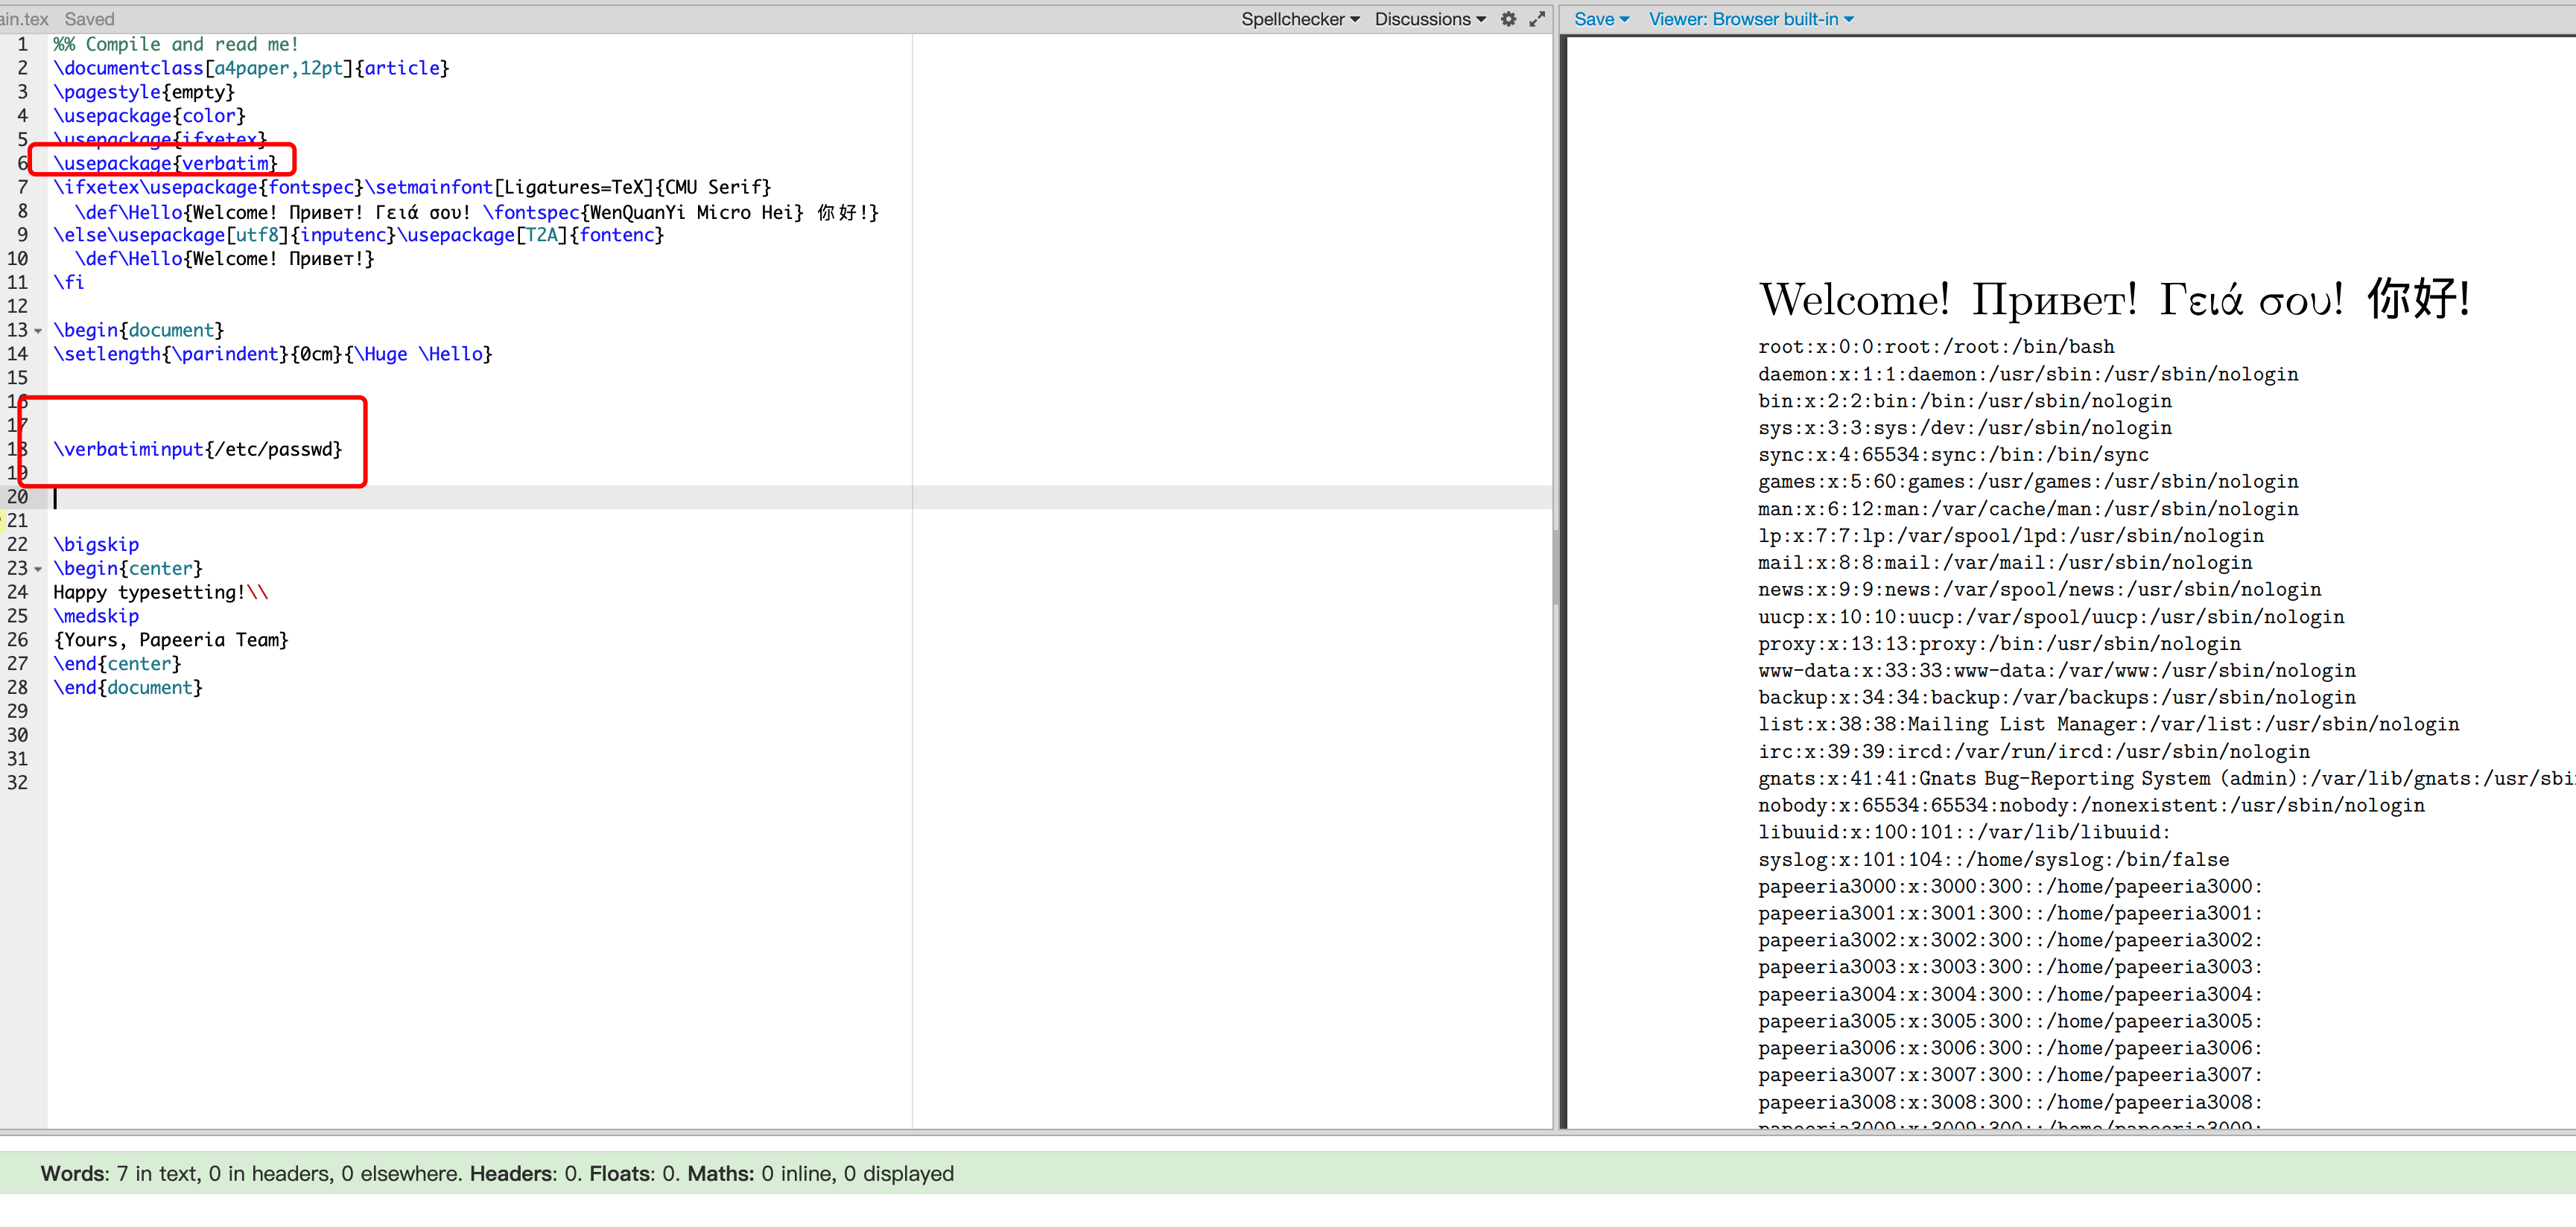Collapse the \begin{document} fold arrow on line 13
The image size is (2576, 1227).
click(38, 331)
